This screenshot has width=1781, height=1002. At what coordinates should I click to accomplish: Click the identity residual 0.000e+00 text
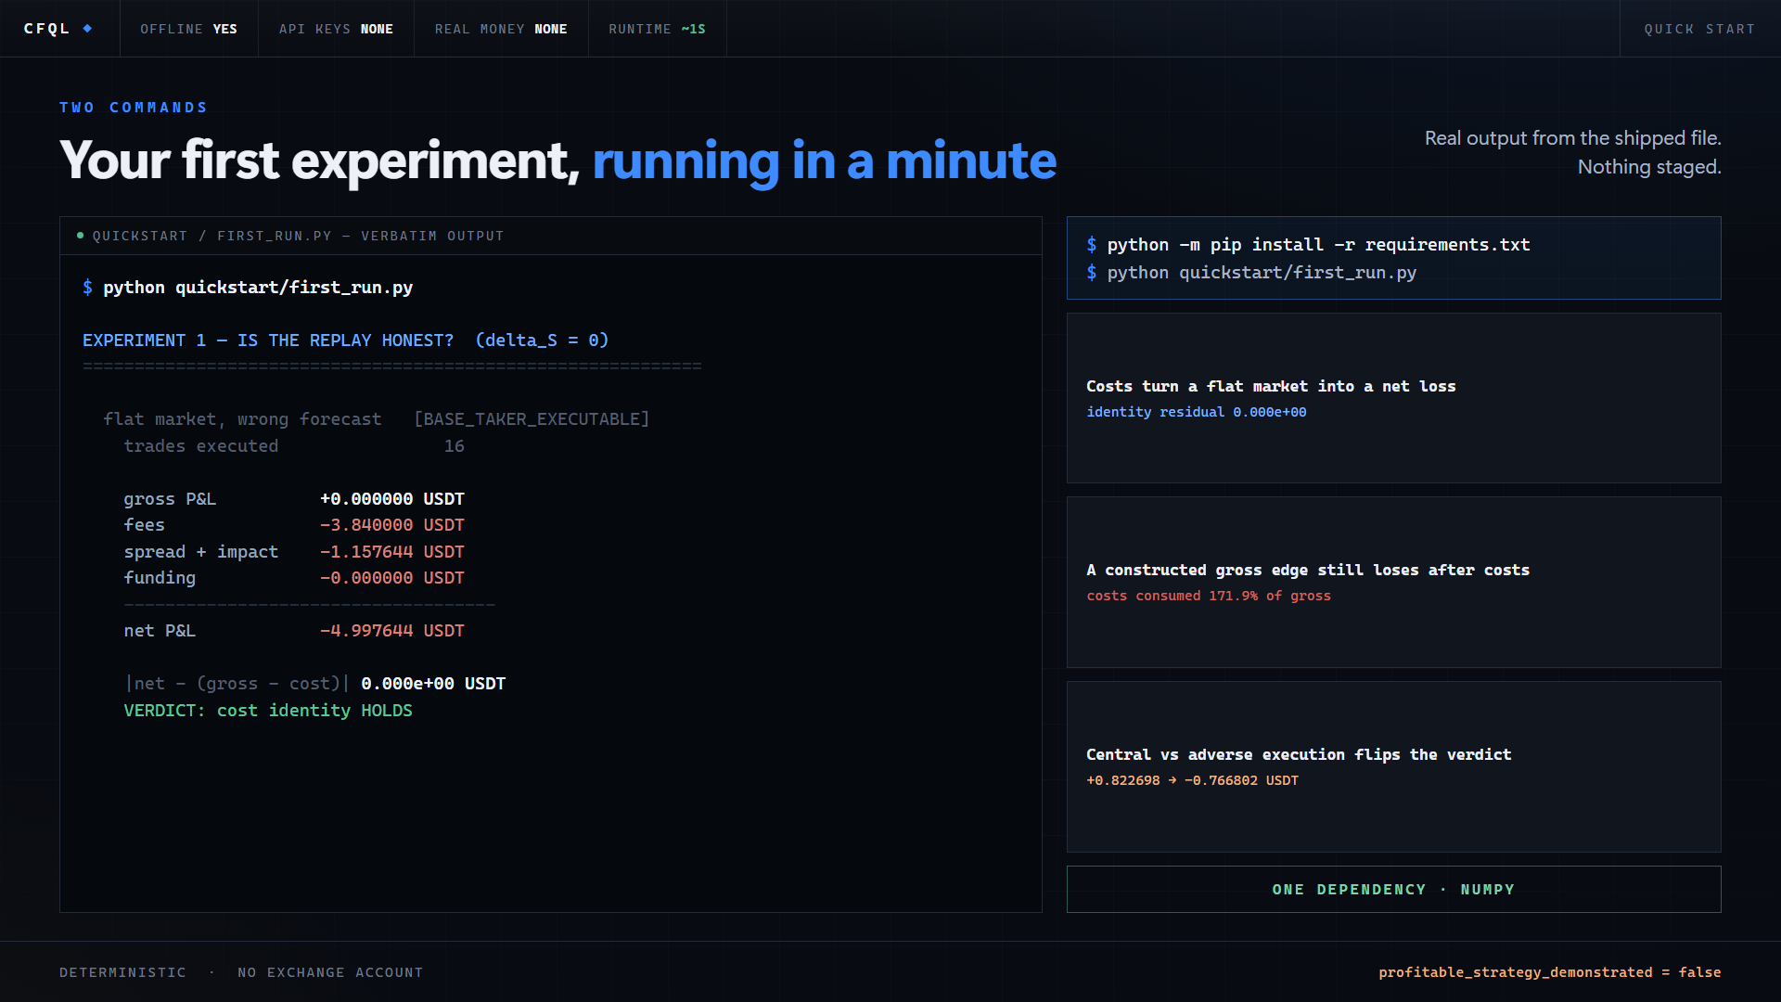click(1196, 412)
